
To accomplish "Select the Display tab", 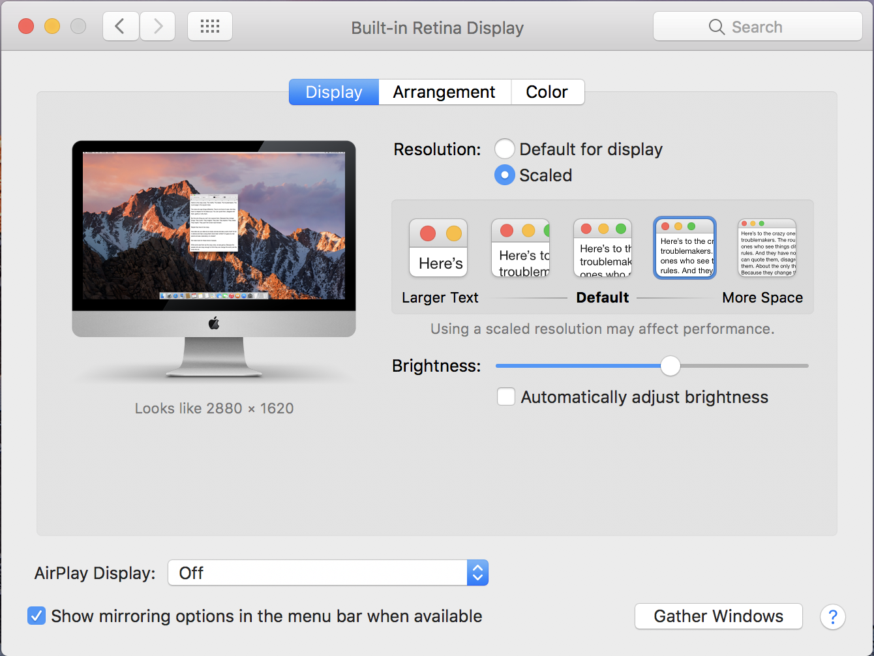I will 334,92.
